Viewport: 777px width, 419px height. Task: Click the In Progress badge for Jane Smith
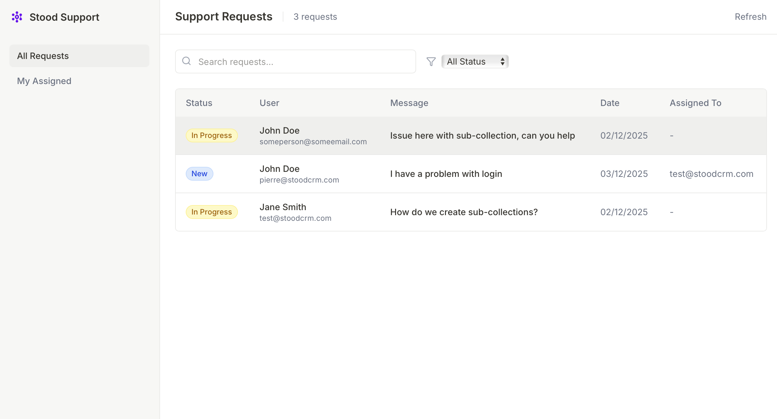(212, 212)
